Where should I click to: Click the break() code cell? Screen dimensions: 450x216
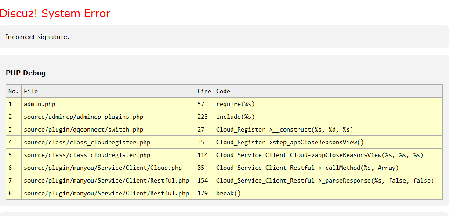[229, 194]
